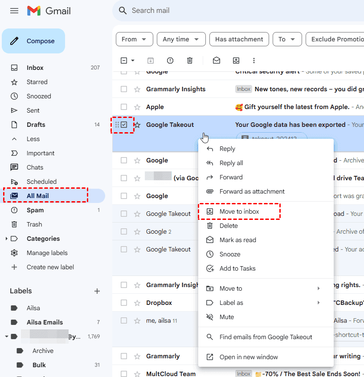Click the Move to inbox toolbar icon

[x=236, y=61]
